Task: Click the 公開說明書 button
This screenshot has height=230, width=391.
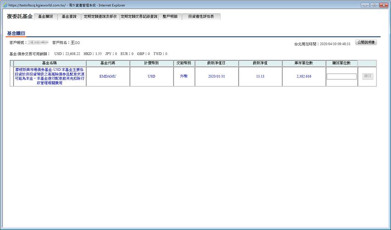Action: tap(366, 42)
